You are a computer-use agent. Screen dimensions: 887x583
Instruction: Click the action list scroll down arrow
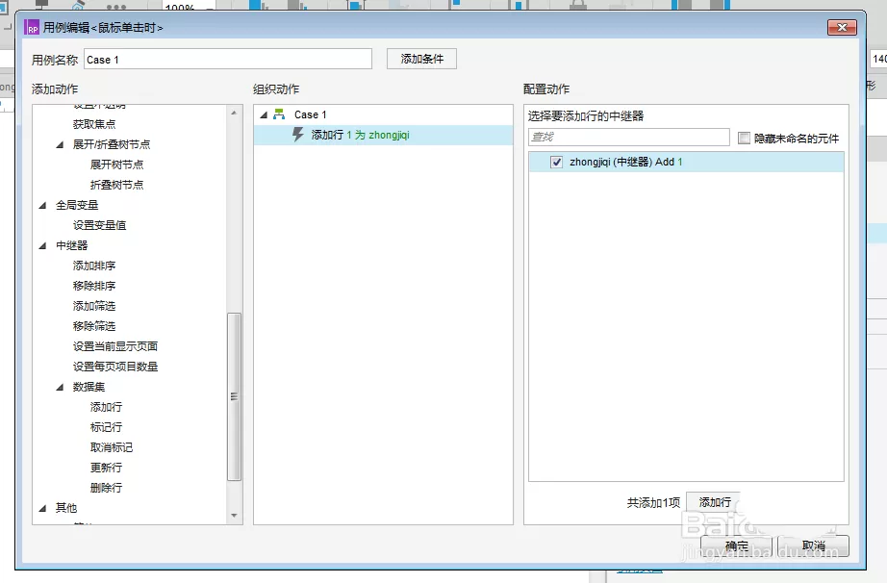coord(234,516)
